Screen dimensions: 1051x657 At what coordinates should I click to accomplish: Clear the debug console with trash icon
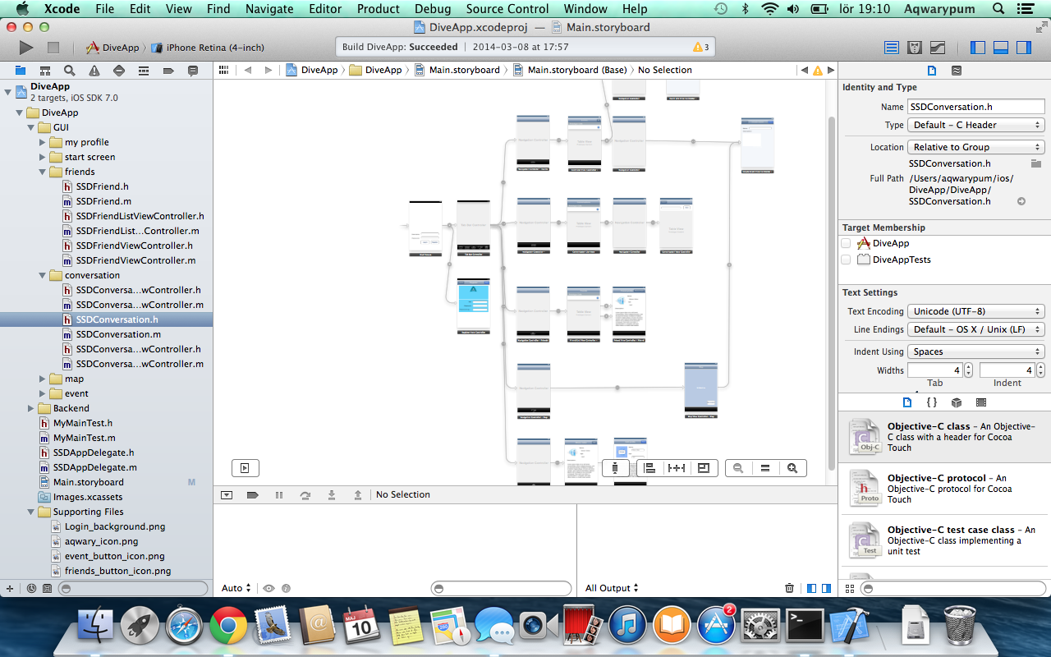[789, 588]
